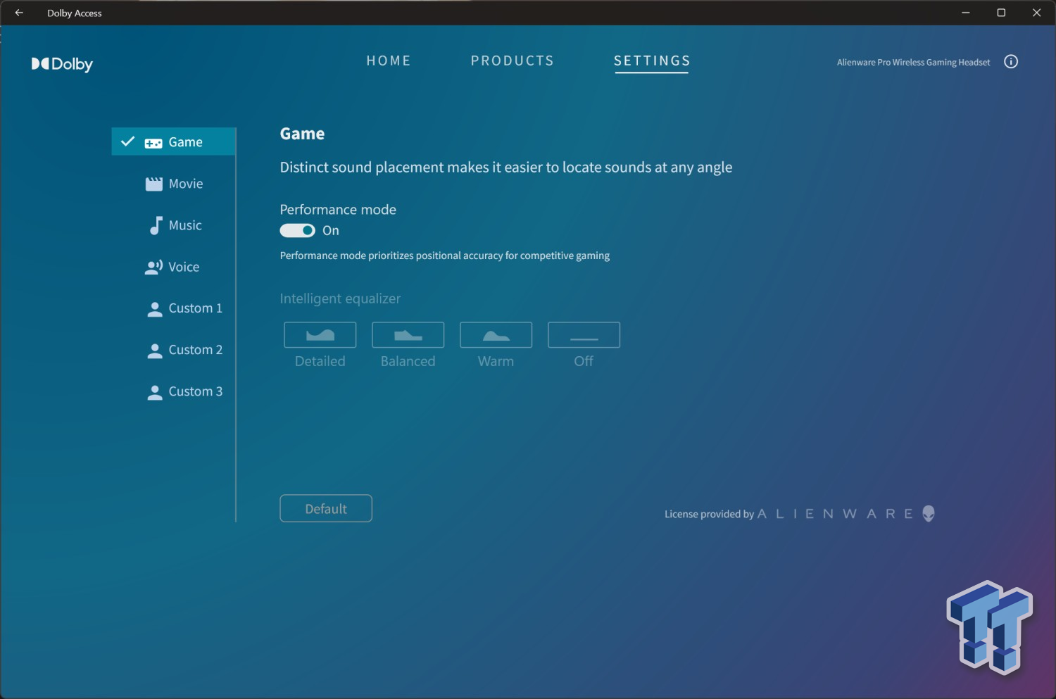
Task: Choose the Custom 1 profile icon
Action: [x=155, y=309]
